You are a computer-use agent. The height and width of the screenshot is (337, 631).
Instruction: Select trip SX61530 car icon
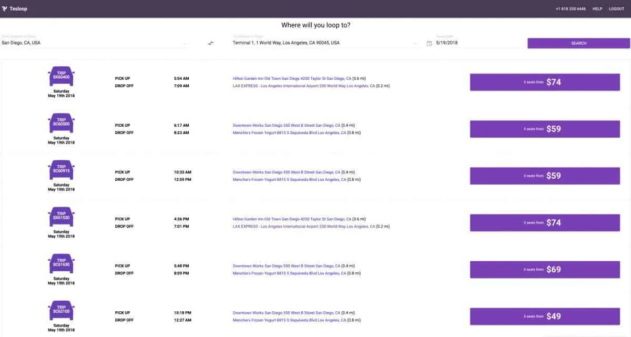(61, 217)
